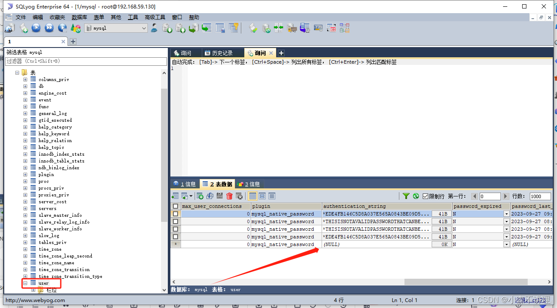Expand the 栏位 folder under user
Image resolution: width=557 pixels, height=308 pixels.
click(34, 290)
